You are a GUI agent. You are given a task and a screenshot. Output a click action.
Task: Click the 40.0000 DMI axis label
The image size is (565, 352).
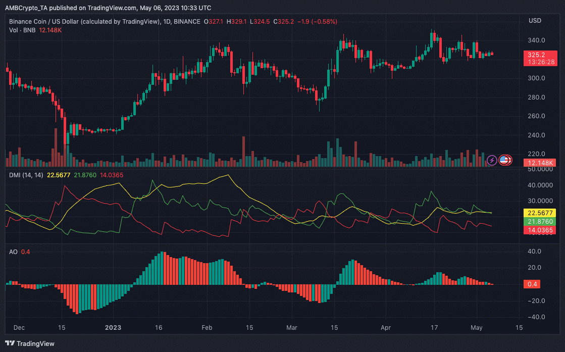tap(540, 185)
